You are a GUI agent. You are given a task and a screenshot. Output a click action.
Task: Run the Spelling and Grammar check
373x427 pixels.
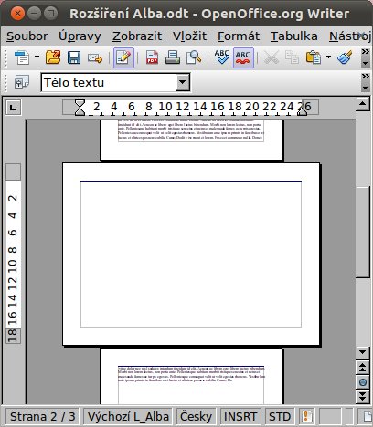pyautogui.click(x=222, y=57)
